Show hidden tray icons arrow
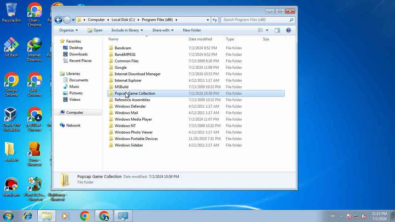Viewport: 395px width, 222px height. click(341, 216)
